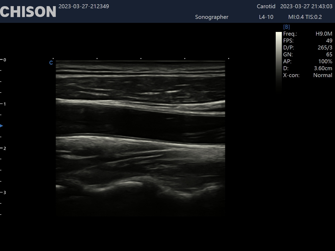335x251 pixels.
Task: Select the [B] mode label
Action: pyautogui.click(x=287, y=27)
